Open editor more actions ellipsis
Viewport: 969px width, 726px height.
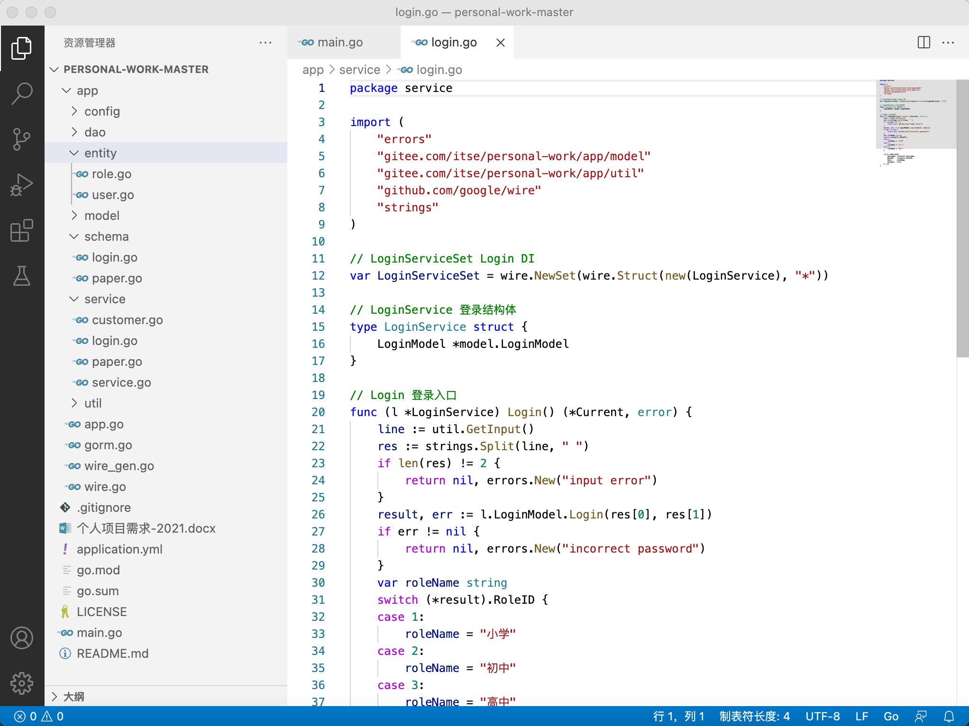click(x=948, y=43)
